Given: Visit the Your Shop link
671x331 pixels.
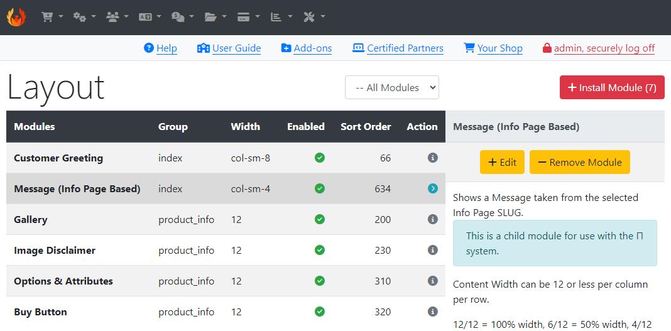Looking at the screenshot, I should click(500, 48).
